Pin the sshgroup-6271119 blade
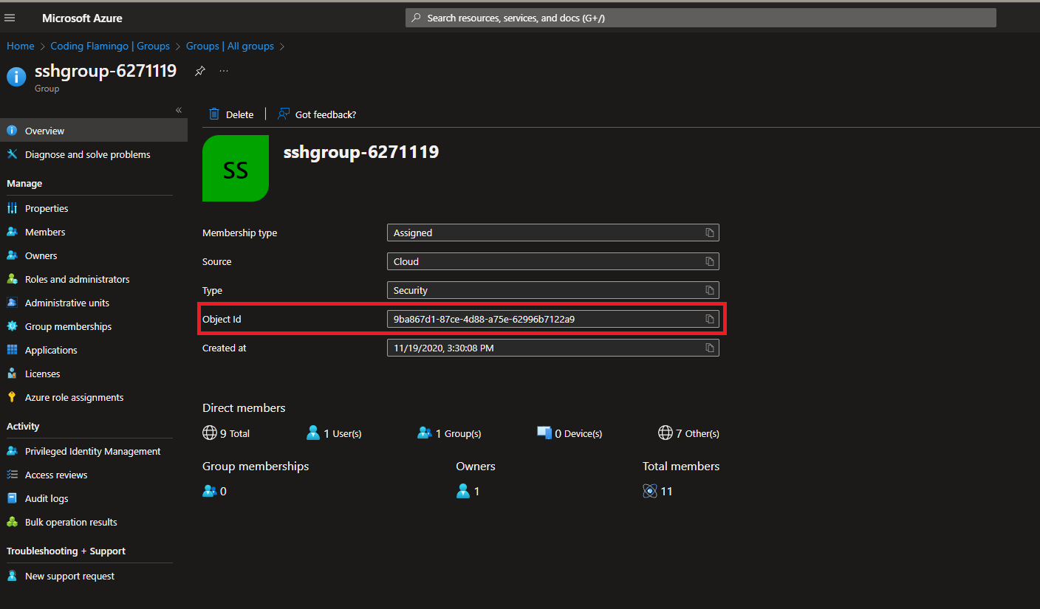1040x609 pixels. click(x=199, y=71)
